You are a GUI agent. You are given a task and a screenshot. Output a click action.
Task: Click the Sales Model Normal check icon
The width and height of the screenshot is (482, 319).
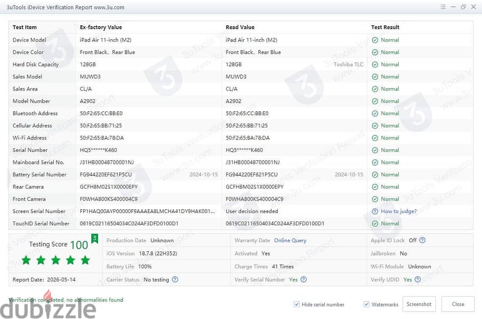coord(375,77)
